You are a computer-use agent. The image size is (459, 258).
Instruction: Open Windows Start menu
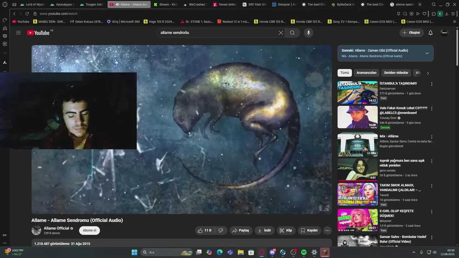(x=134, y=252)
